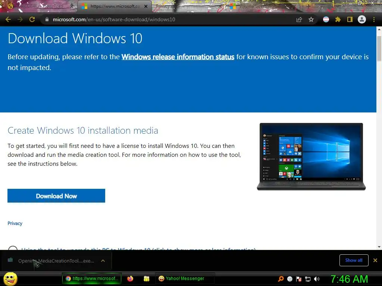Reload the page with the refresh icon
382x286 pixels.
[32, 19]
